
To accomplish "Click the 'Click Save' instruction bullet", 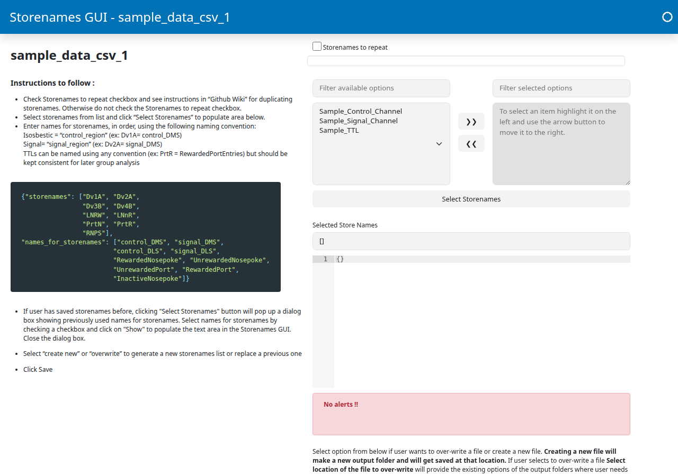I will 38,369.
